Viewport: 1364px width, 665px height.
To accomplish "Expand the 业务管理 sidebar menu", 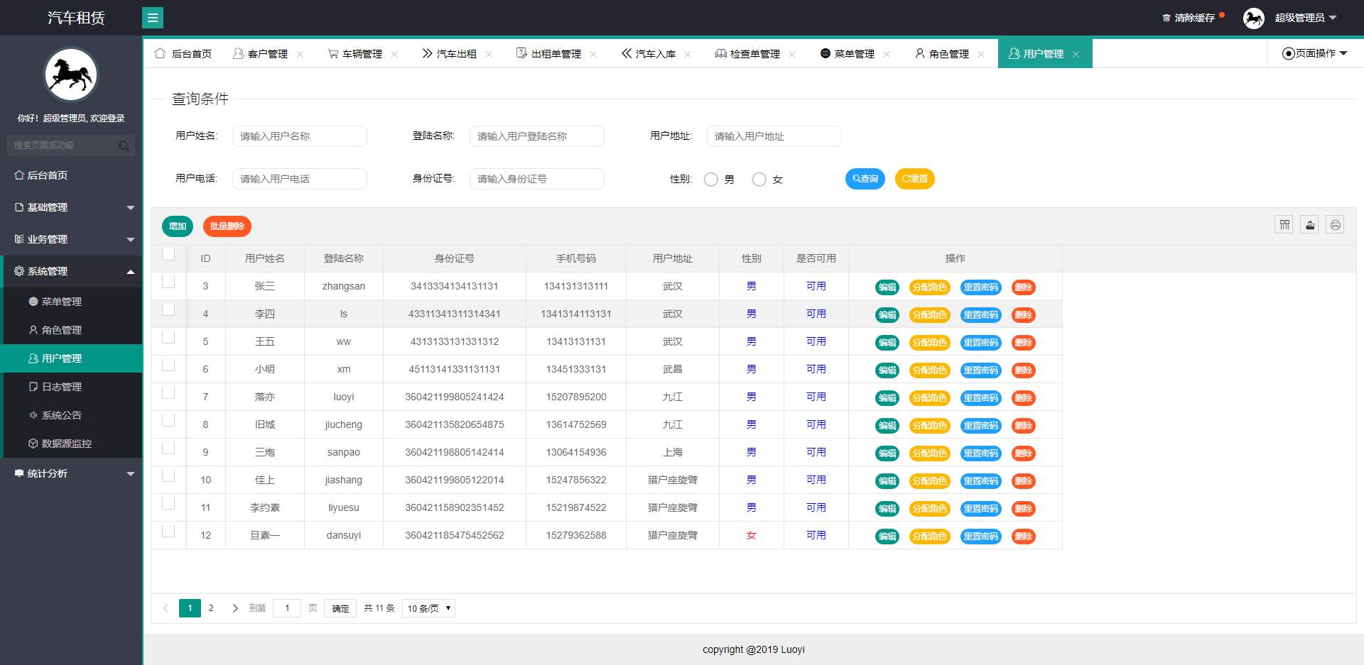I will coord(71,239).
